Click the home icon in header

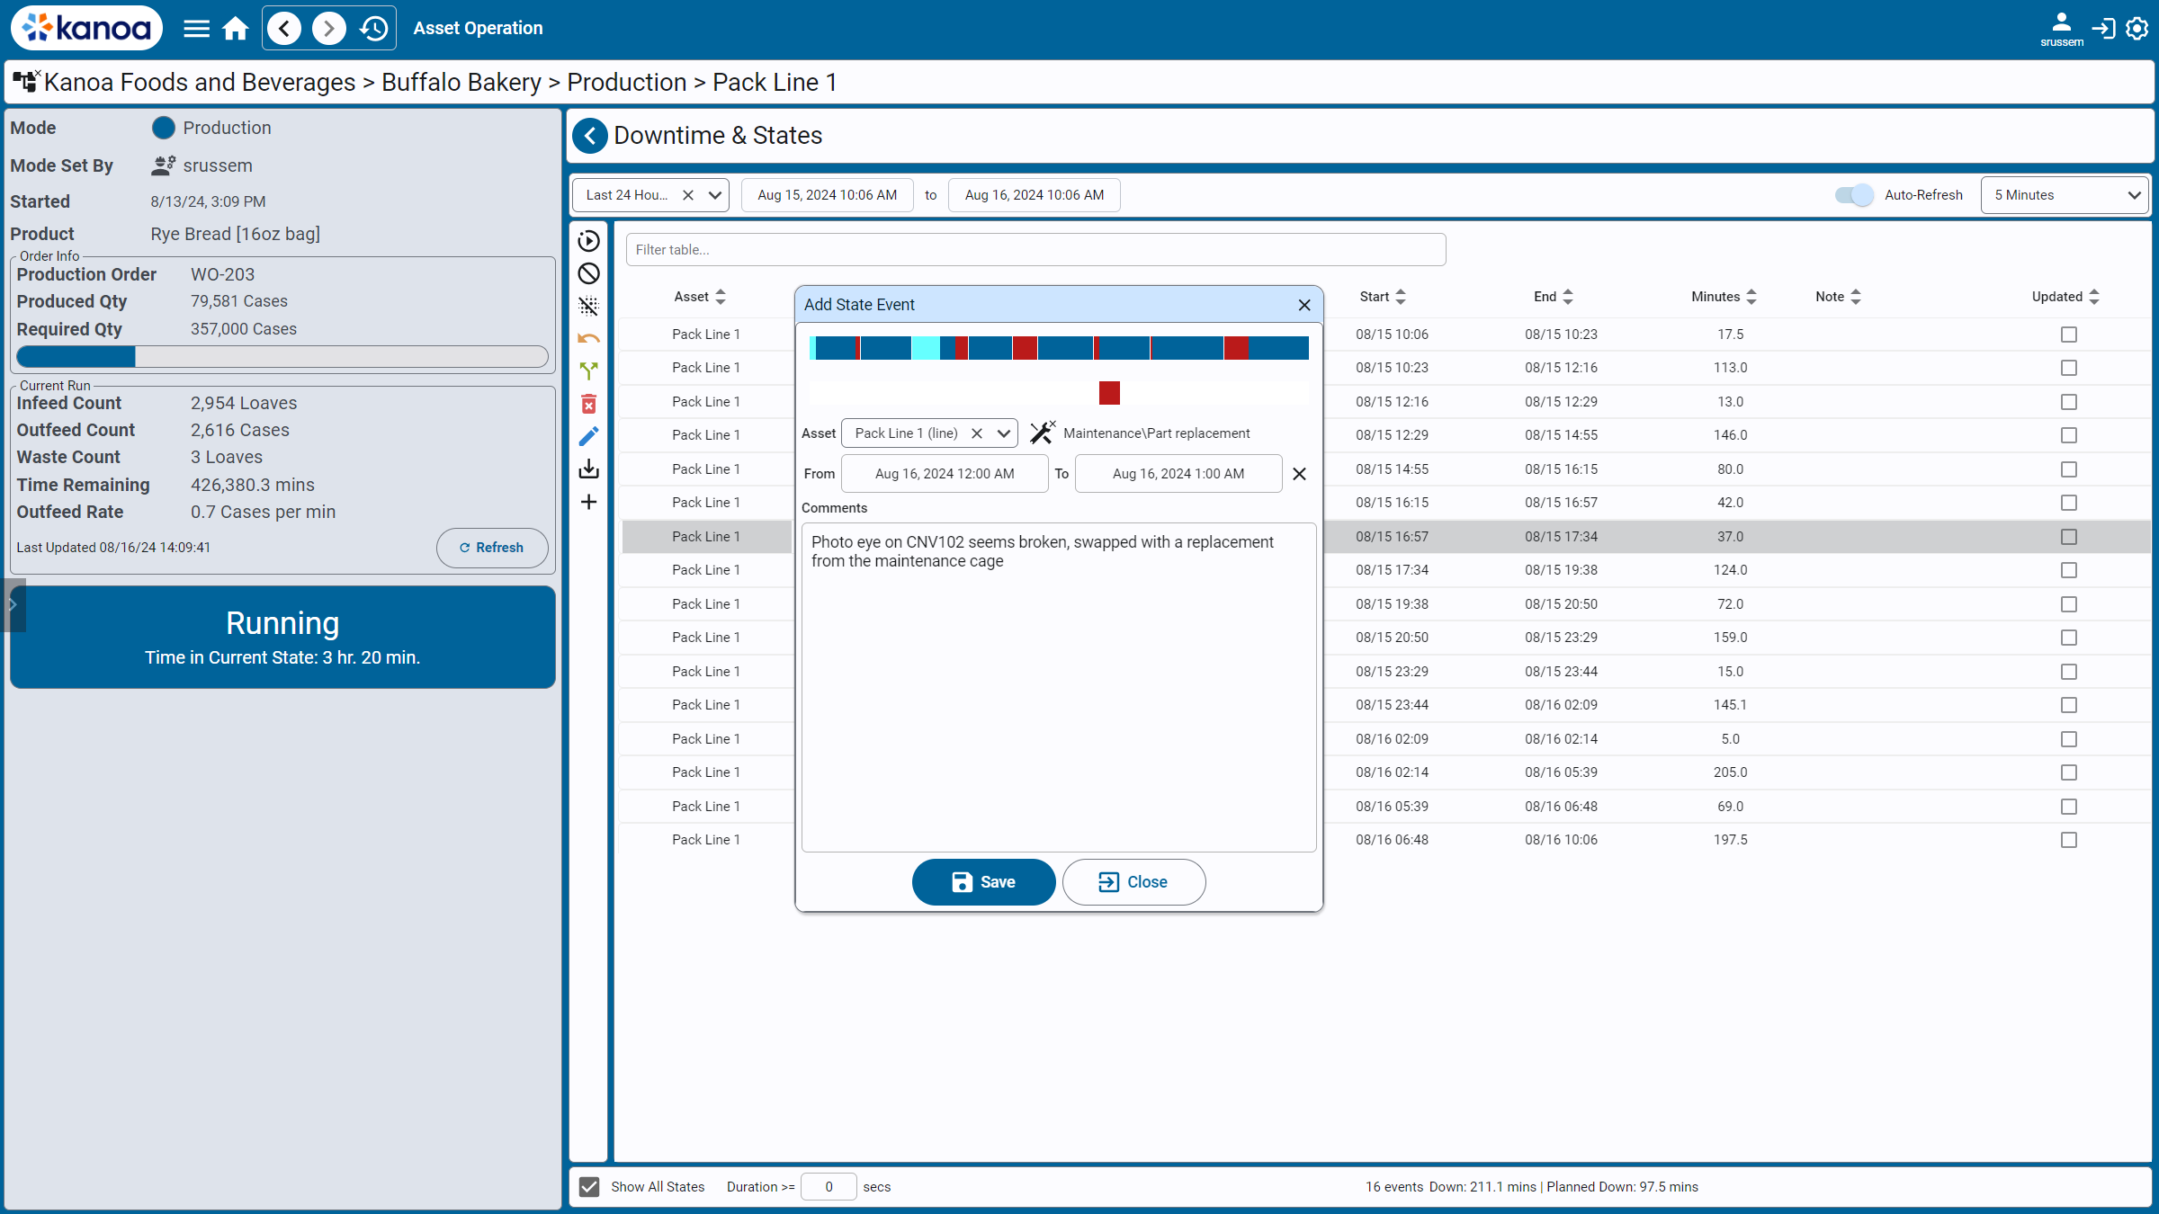tap(236, 29)
